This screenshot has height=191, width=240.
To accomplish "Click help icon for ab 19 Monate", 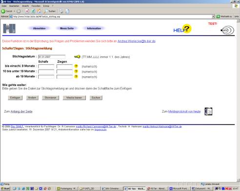I will 76,76.
